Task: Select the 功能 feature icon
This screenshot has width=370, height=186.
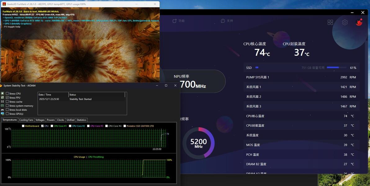Action: 175,21
